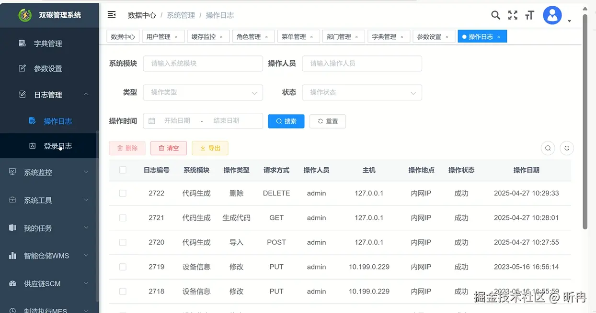Click the 日志编号 column header

[156, 170]
